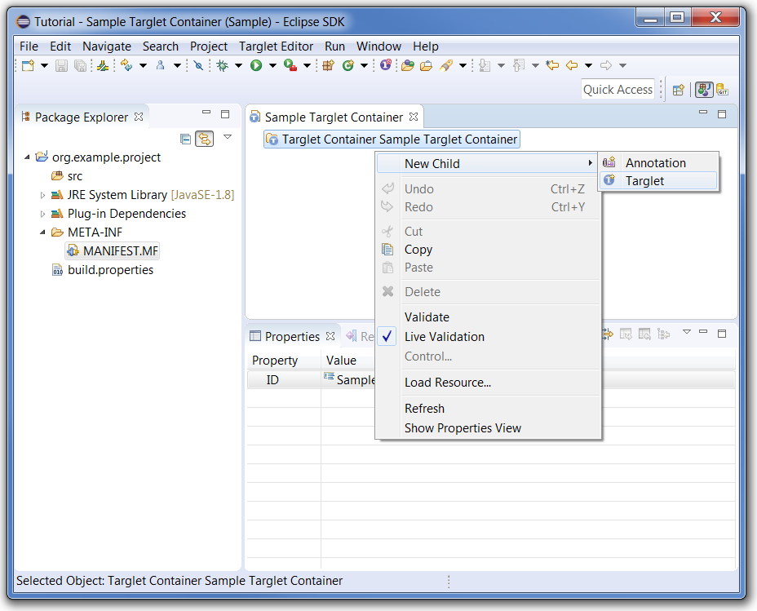Image resolution: width=757 pixels, height=611 pixels.
Task: Click the Last Edit Location icon
Action: point(552,65)
